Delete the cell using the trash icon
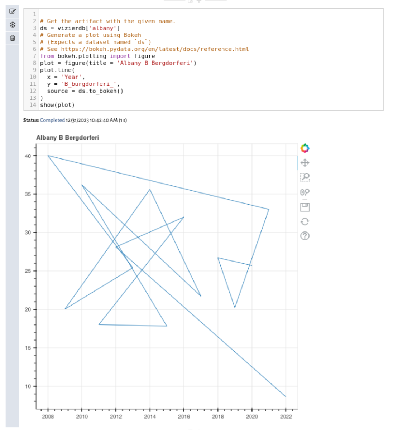 coord(13,38)
